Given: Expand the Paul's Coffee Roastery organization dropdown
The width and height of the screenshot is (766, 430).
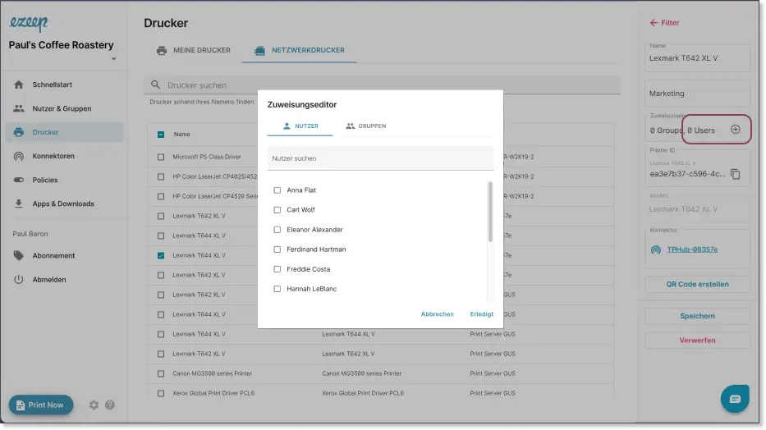Looking at the screenshot, I should point(114,59).
